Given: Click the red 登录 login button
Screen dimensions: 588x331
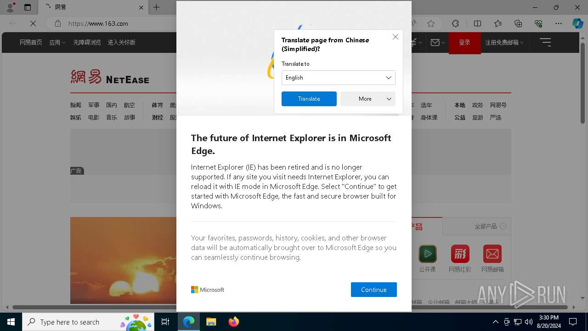Looking at the screenshot, I should point(464,43).
